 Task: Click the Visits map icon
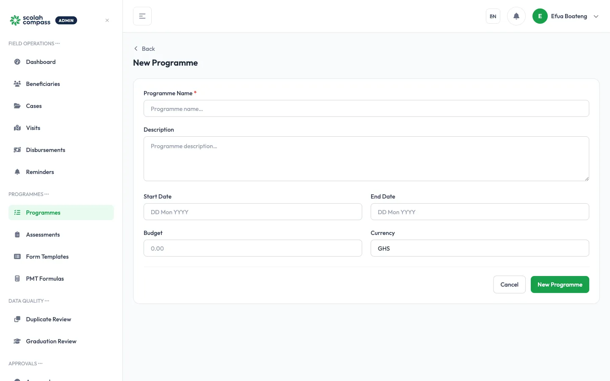tap(17, 128)
